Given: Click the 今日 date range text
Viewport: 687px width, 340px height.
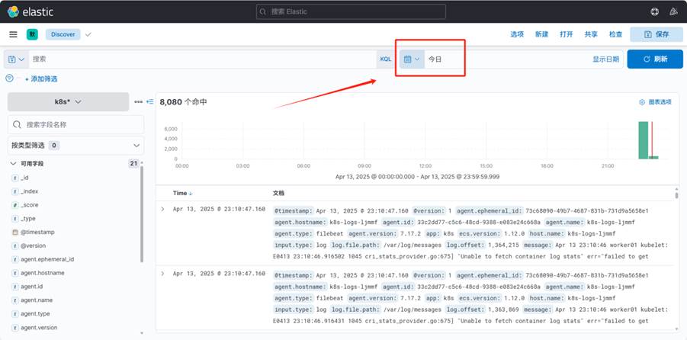Looking at the screenshot, I should click(435, 59).
